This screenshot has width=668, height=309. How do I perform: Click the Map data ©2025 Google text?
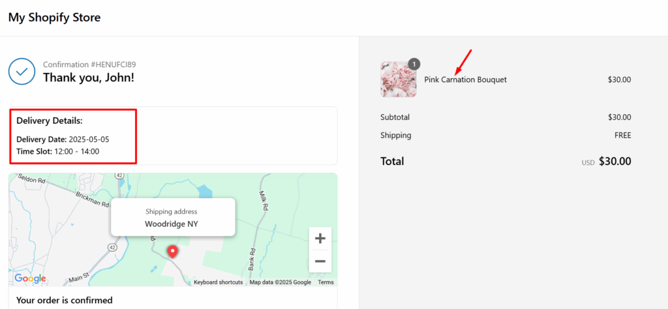281,282
